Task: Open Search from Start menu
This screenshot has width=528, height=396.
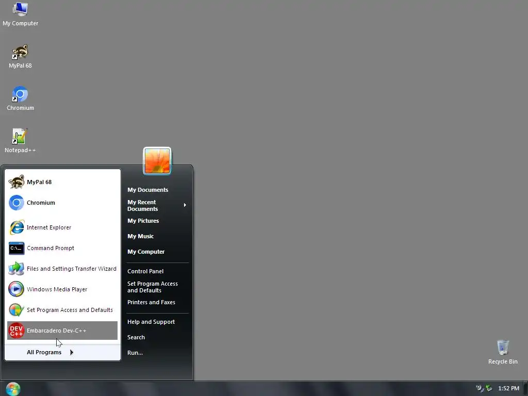Action: (x=136, y=337)
